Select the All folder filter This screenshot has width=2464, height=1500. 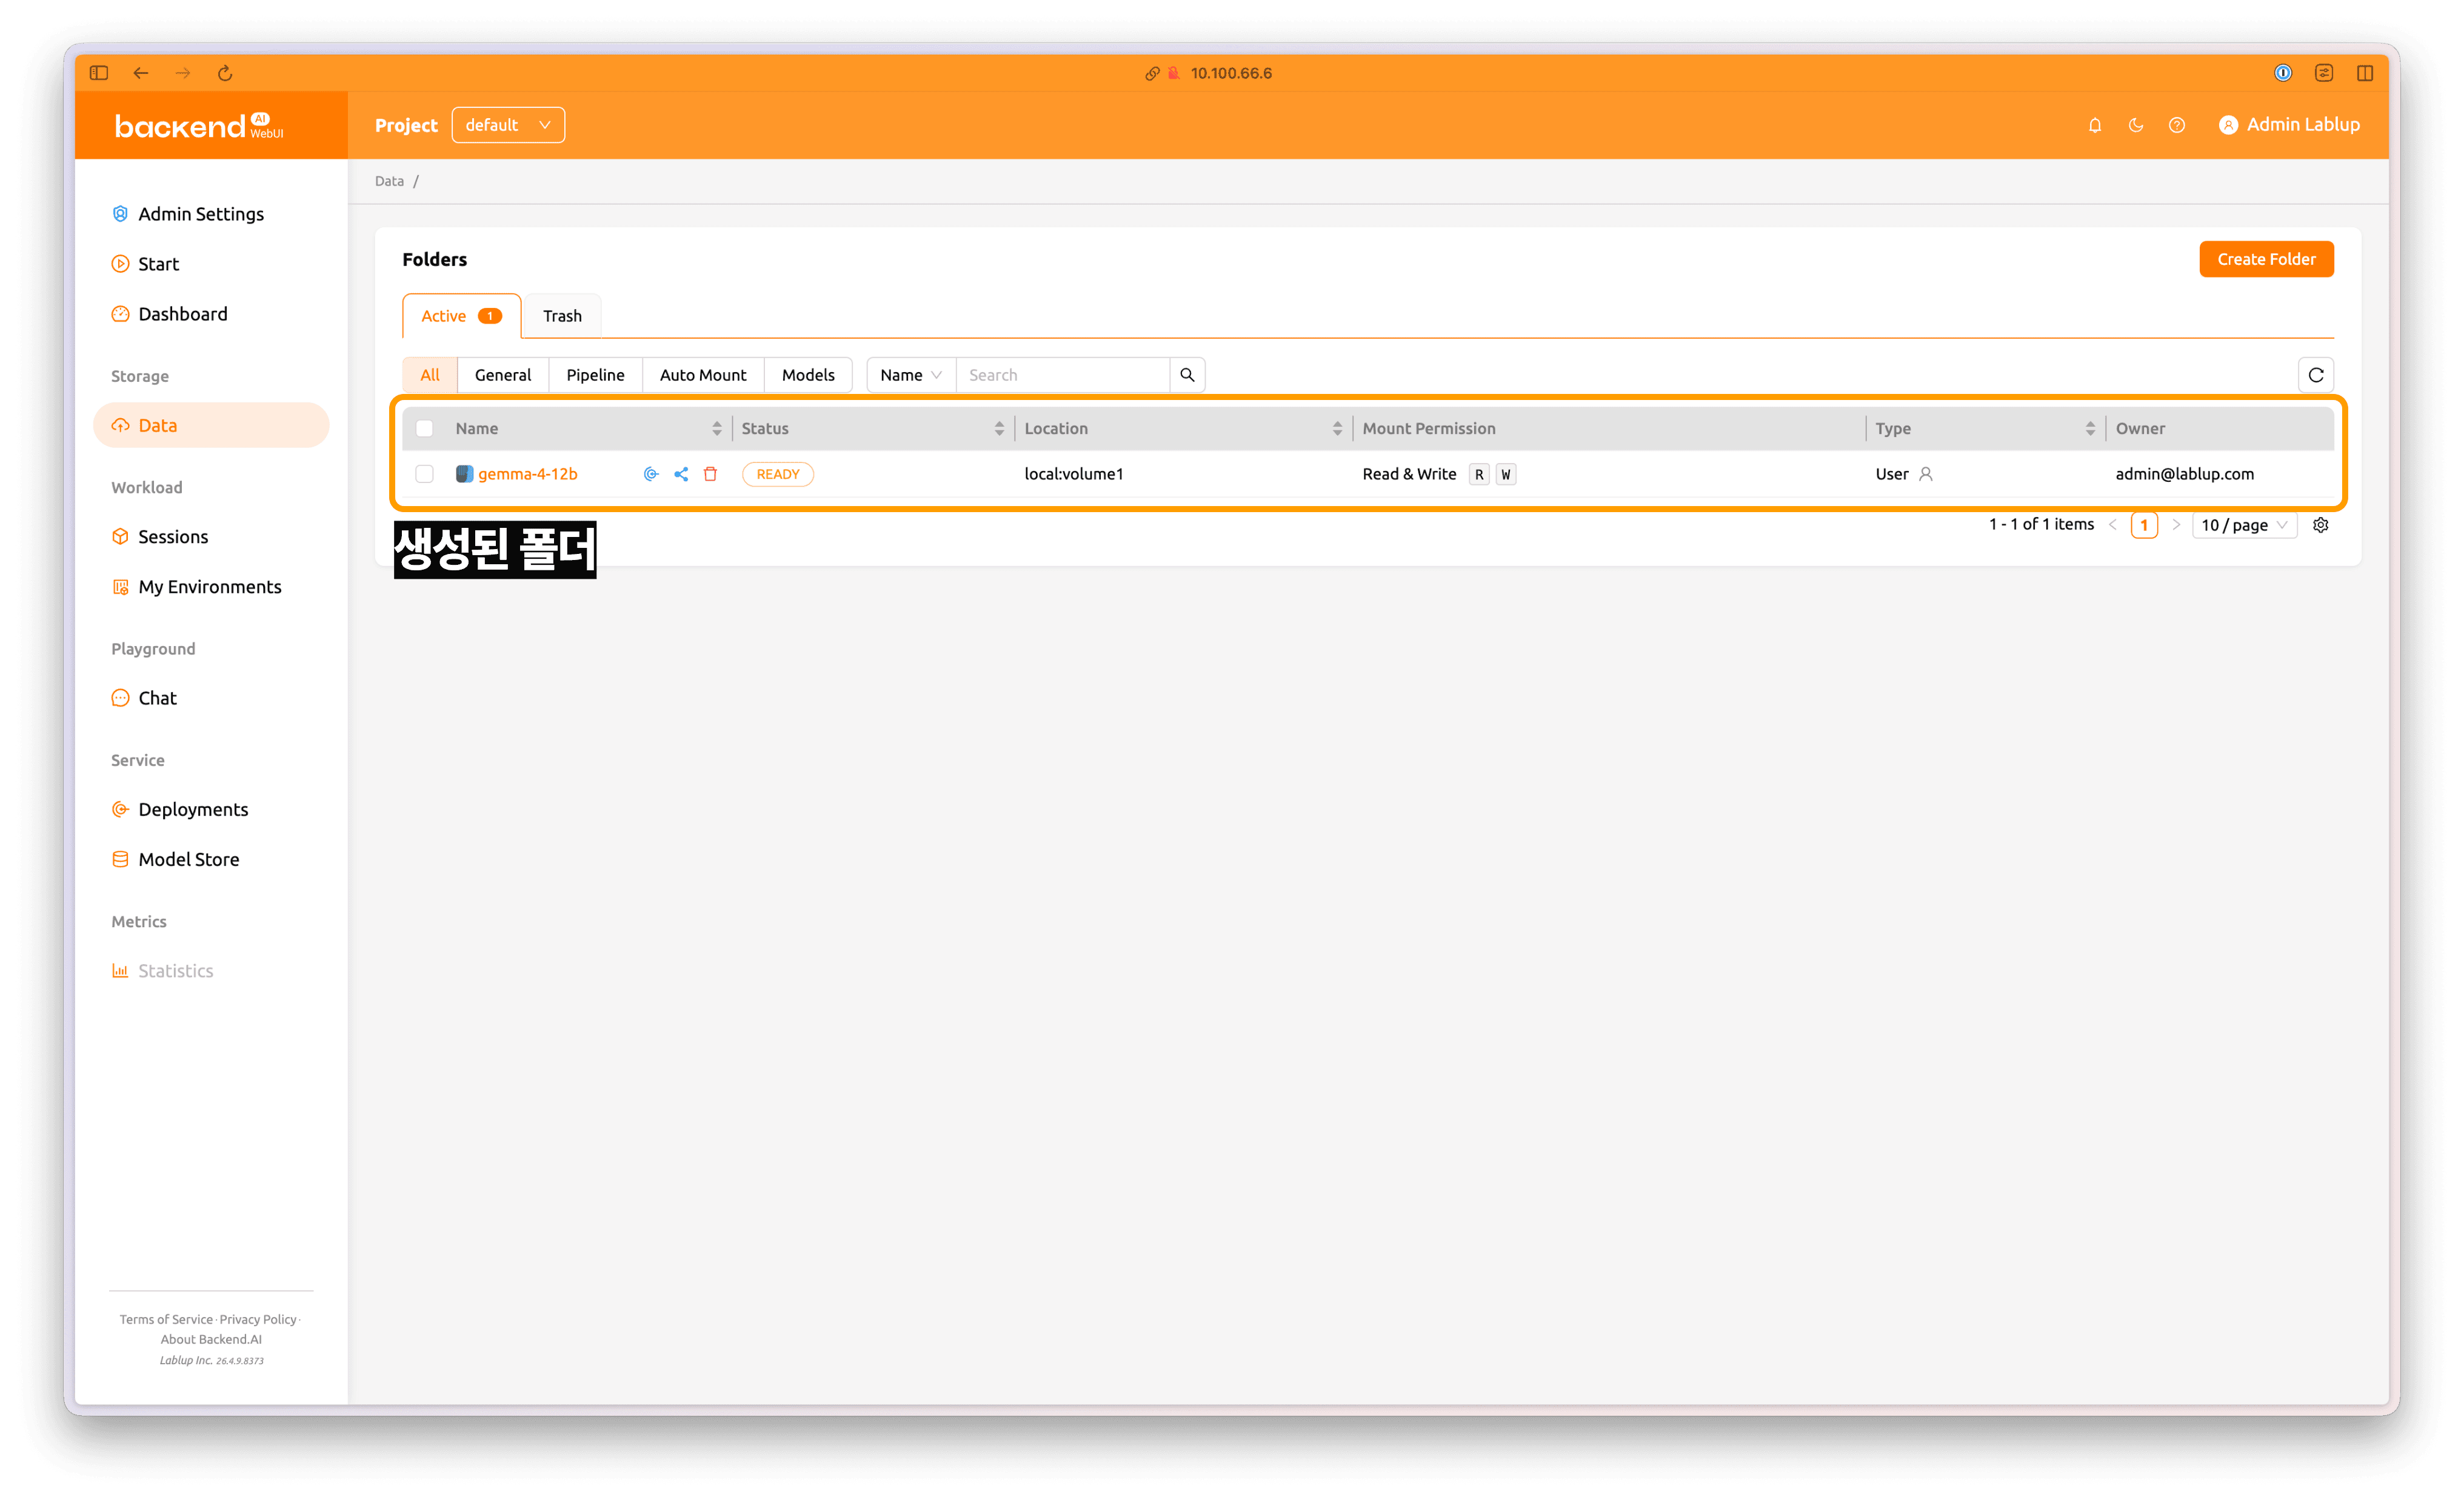tap(430, 375)
